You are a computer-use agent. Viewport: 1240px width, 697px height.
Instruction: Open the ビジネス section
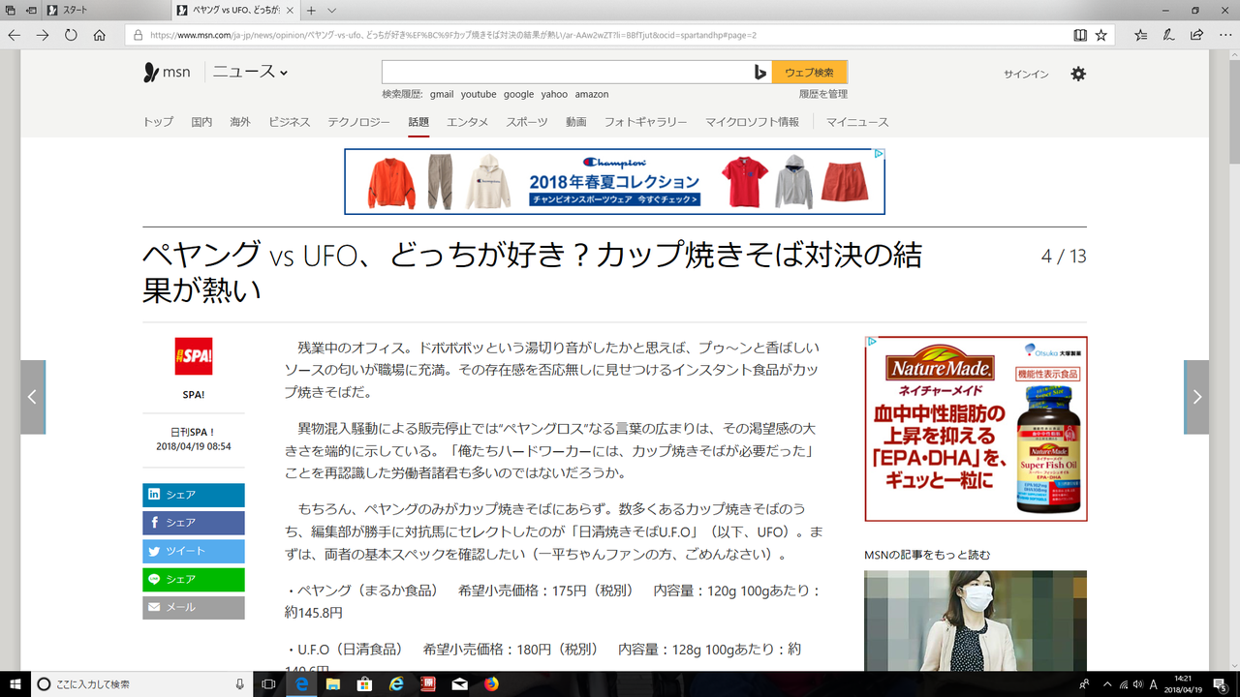pyautogui.click(x=290, y=122)
